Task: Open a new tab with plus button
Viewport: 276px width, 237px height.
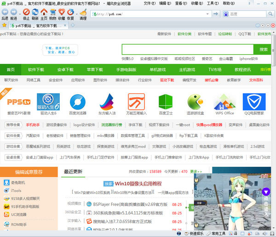Action: pyautogui.click(x=73, y=25)
